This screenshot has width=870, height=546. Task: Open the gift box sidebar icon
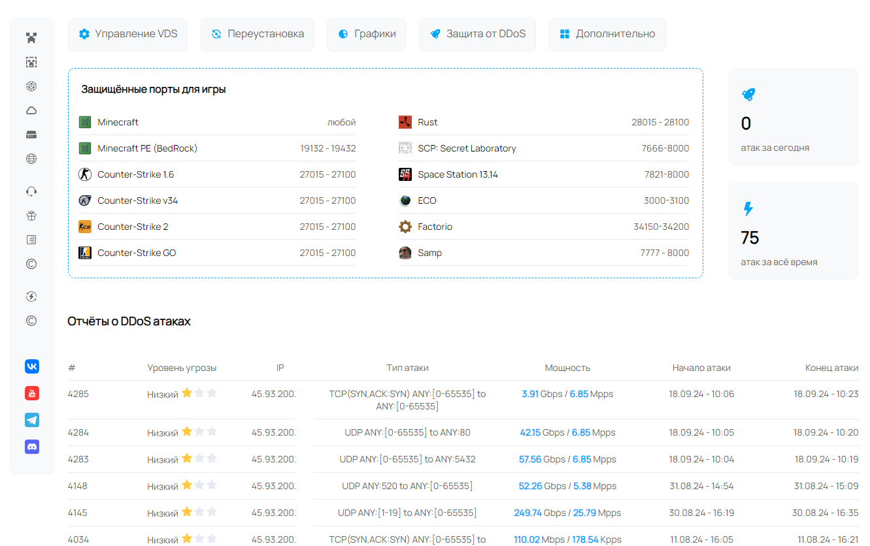pos(31,216)
